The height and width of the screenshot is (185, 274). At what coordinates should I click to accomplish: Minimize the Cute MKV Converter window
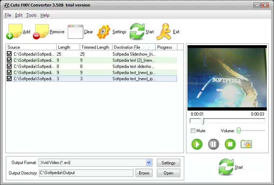257,5
